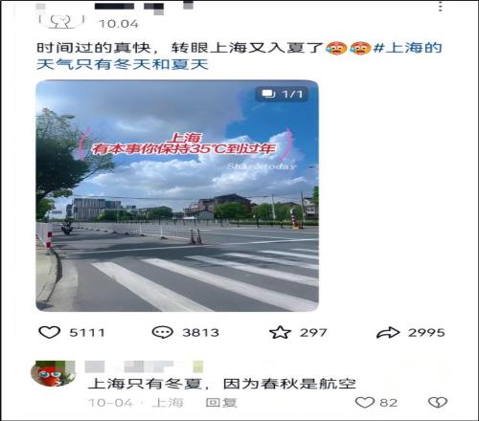The width and height of the screenshot is (479, 421).
Task: Share the post with arrow icon
Action: (x=388, y=333)
